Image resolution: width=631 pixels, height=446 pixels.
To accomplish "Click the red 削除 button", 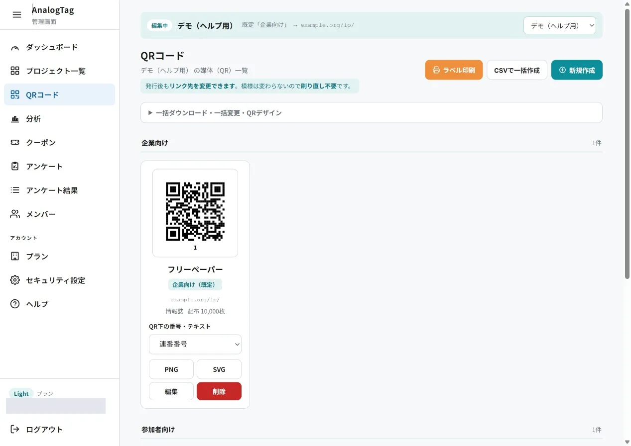I will pos(219,391).
